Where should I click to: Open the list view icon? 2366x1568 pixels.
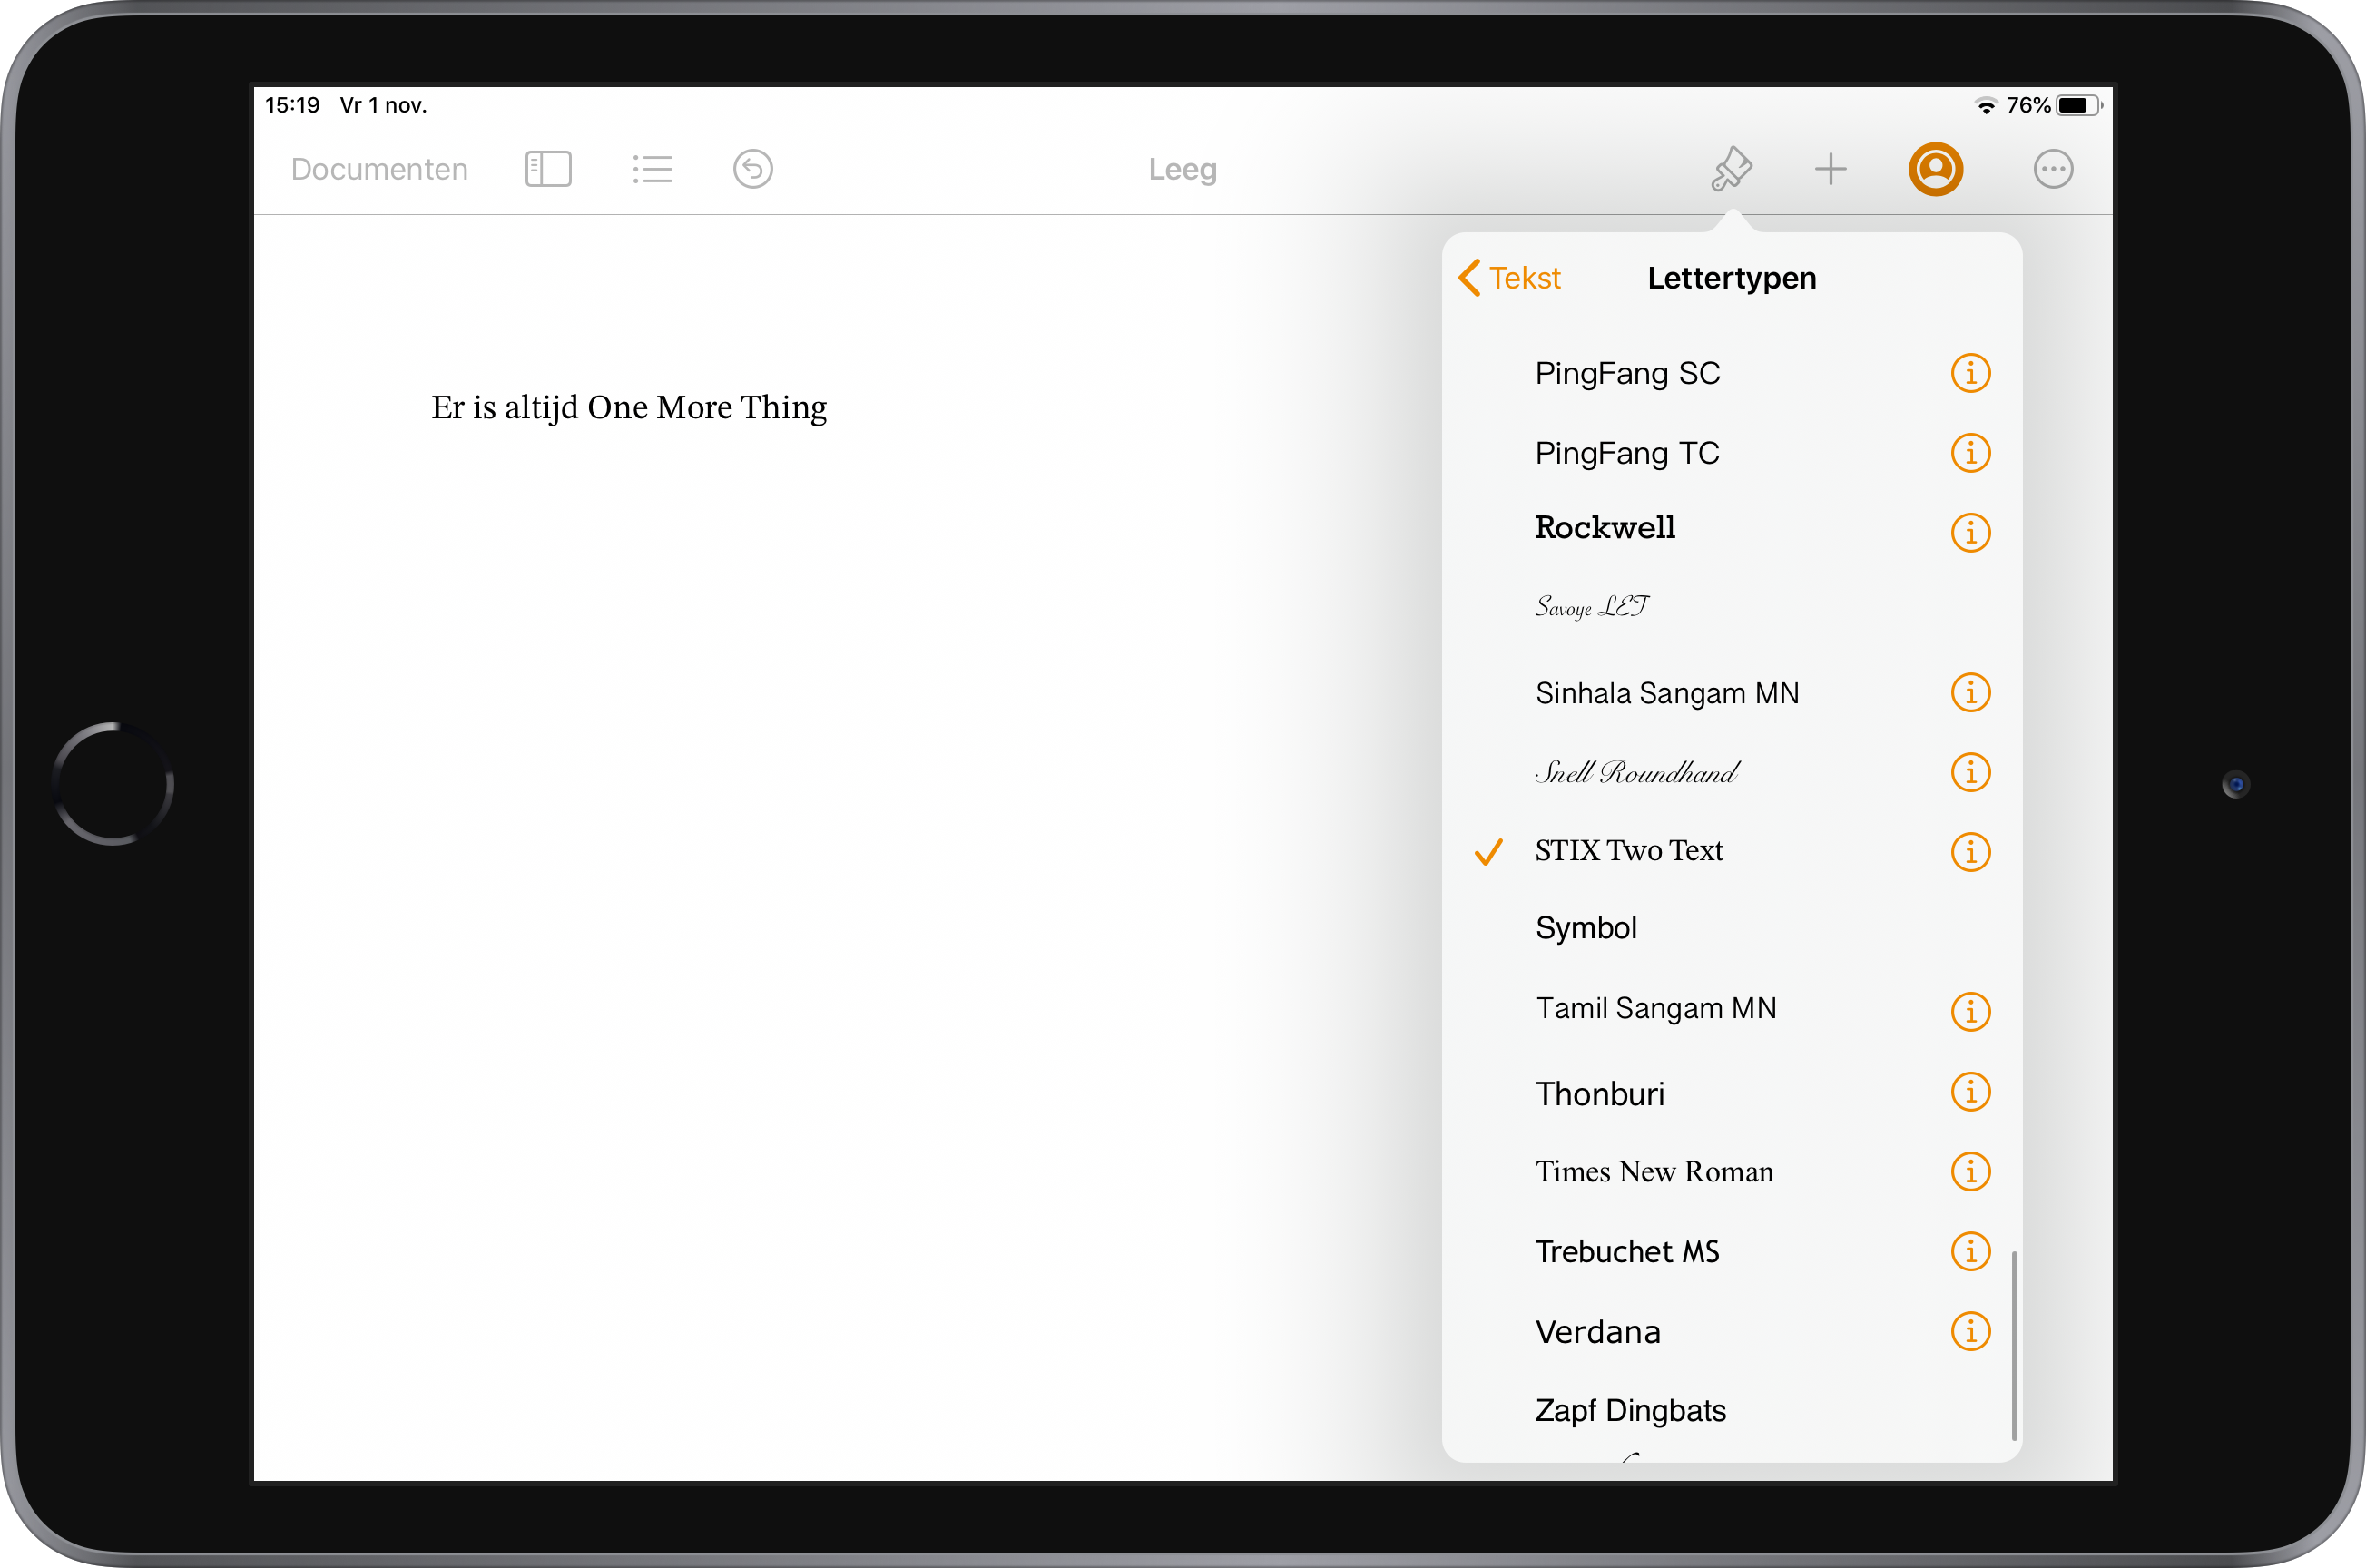pyautogui.click(x=652, y=169)
